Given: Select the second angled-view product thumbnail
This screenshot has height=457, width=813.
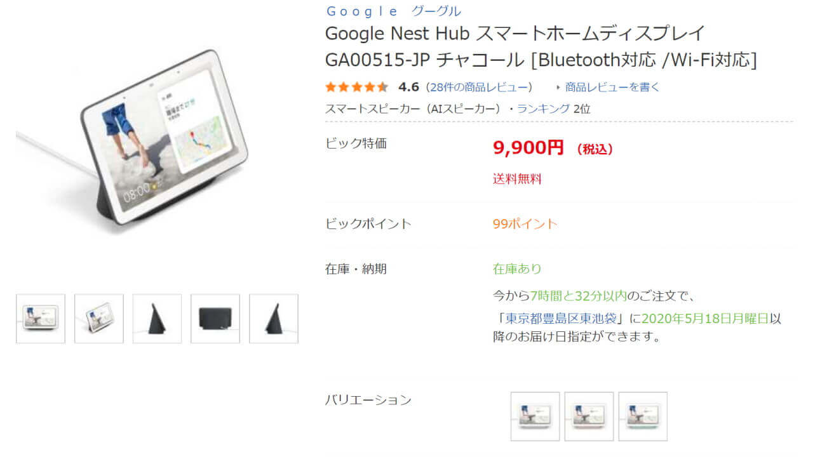Looking at the screenshot, I should [x=99, y=319].
